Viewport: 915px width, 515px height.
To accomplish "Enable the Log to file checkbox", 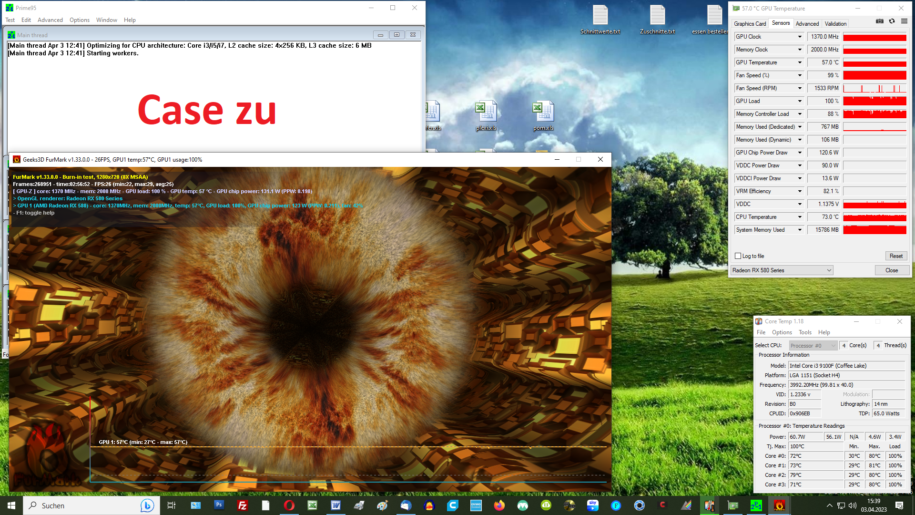I will click(738, 256).
